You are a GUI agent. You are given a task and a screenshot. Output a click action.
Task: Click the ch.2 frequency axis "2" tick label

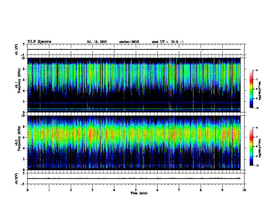[24, 159]
